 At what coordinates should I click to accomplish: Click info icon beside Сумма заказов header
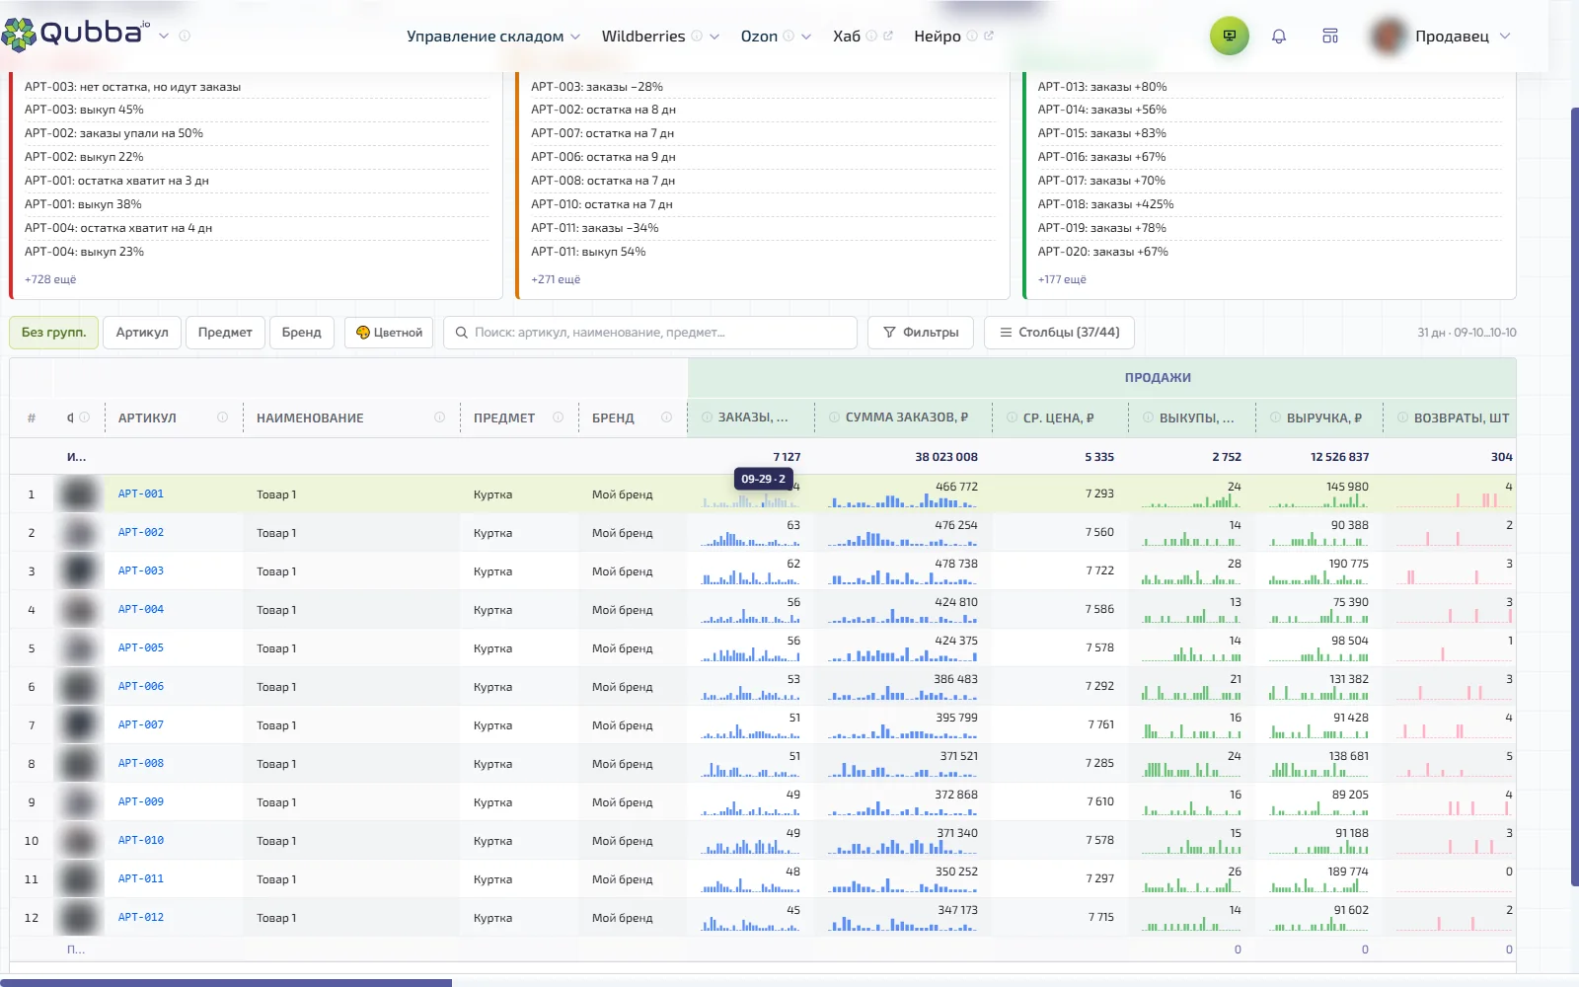point(835,418)
